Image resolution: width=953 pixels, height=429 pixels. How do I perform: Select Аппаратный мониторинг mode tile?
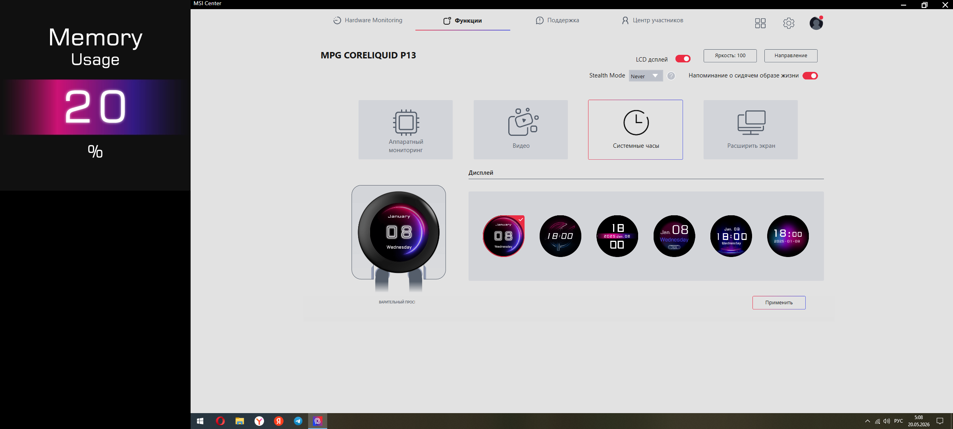pyautogui.click(x=406, y=129)
